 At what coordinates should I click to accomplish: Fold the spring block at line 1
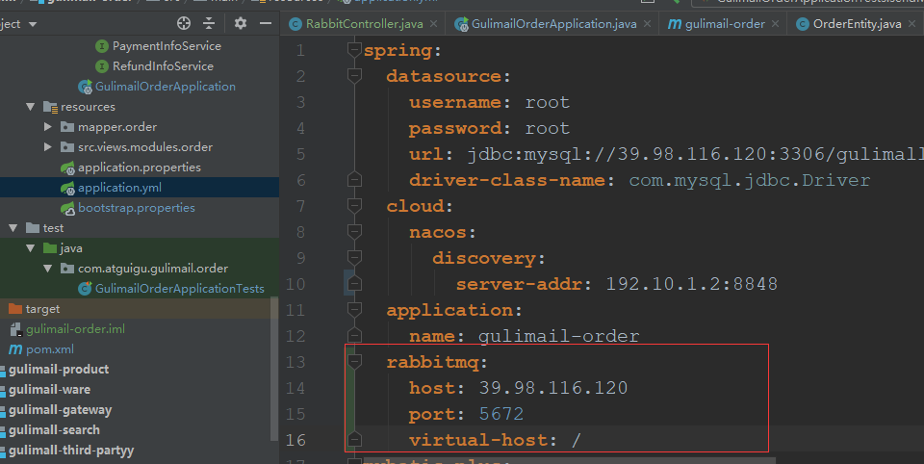click(354, 50)
